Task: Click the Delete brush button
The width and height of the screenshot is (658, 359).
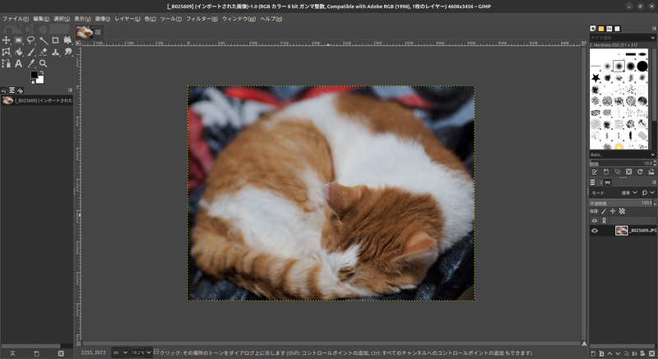Action: (x=628, y=172)
